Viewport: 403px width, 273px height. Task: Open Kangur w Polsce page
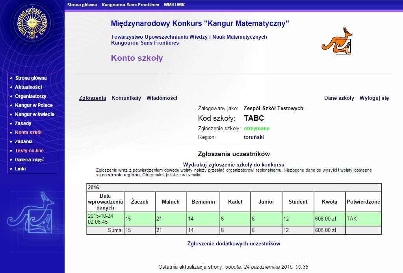click(x=33, y=105)
